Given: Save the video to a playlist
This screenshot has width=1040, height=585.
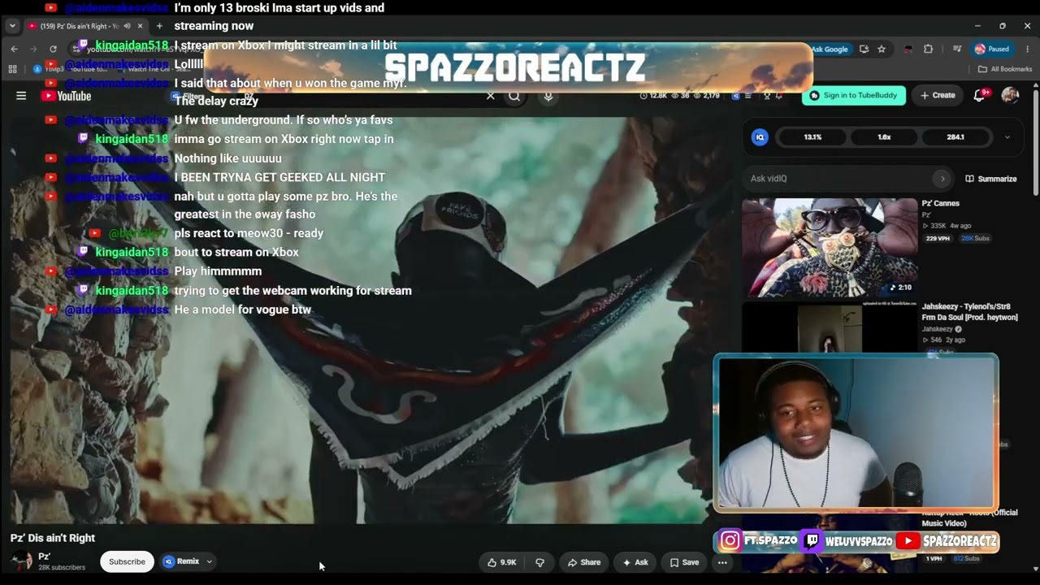Looking at the screenshot, I should coord(684,562).
